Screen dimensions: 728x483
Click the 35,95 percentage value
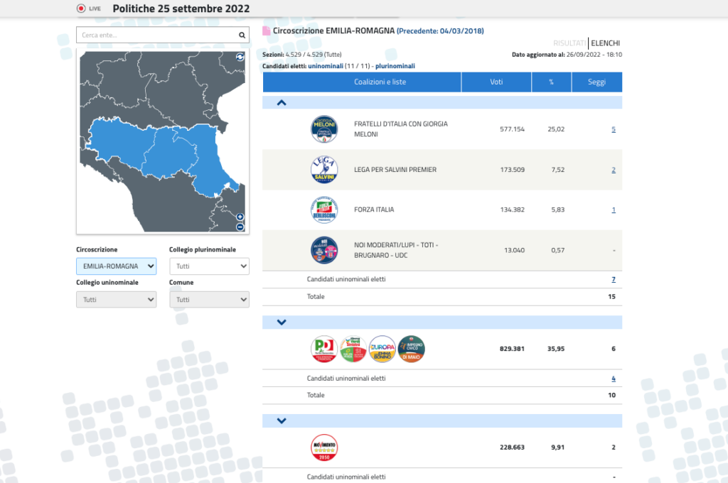(556, 349)
